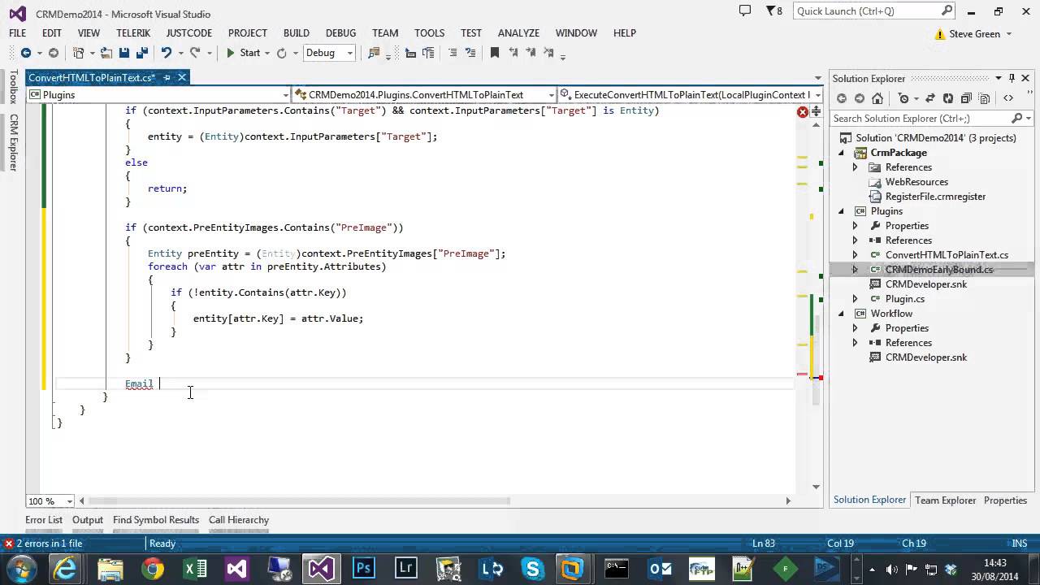Image resolution: width=1040 pixels, height=585 pixels.
Task: Toggle bookmark using the bookmark toolbar icon
Action: tap(494, 53)
